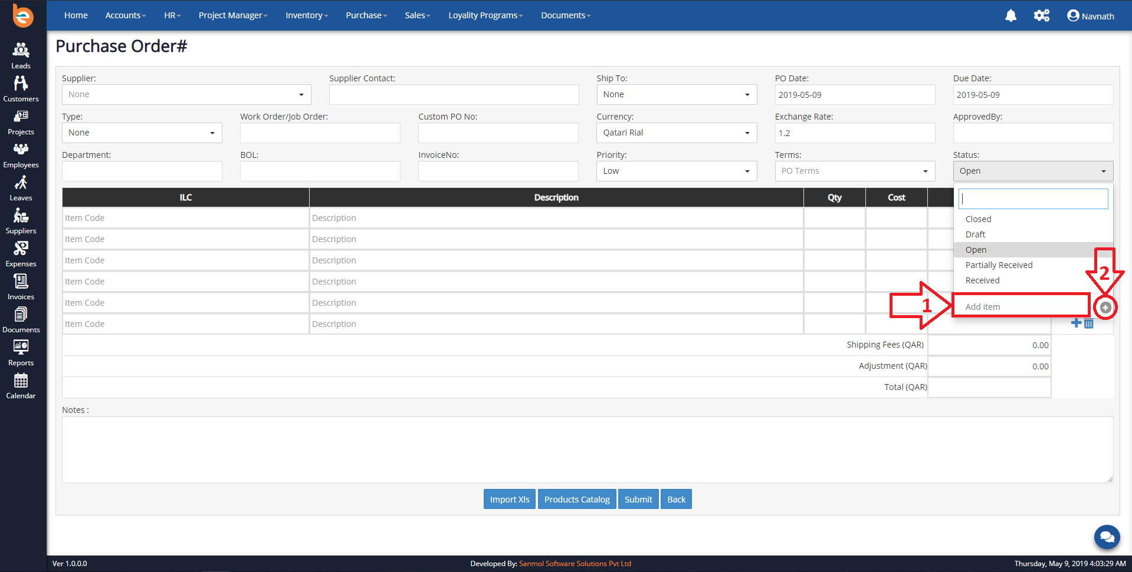The height and width of the screenshot is (572, 1132).
Task: Open Reports in the sidebar
Action: (x=21, y=352)
